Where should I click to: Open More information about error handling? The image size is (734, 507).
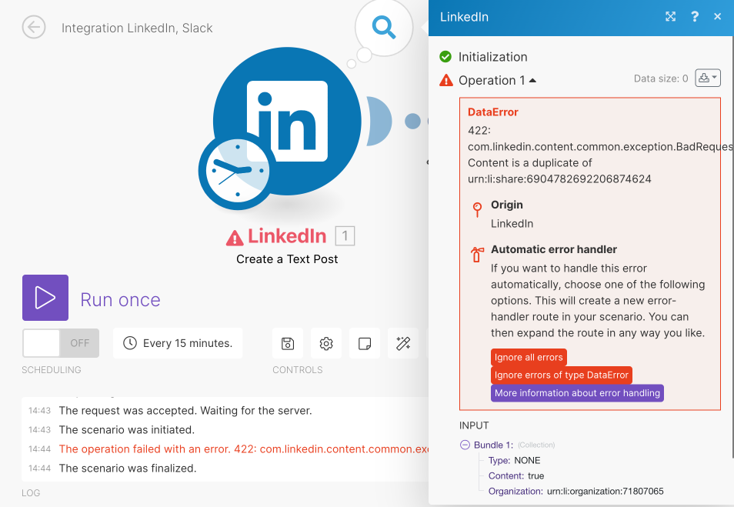(x=577, y=393)
